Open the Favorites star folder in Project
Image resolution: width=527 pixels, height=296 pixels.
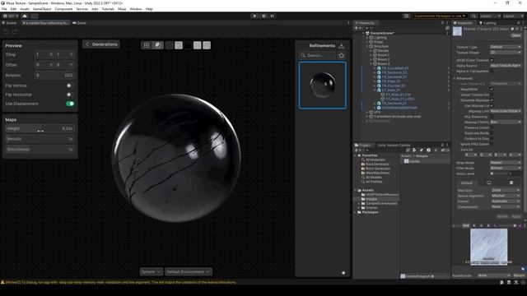click(359, 155)
